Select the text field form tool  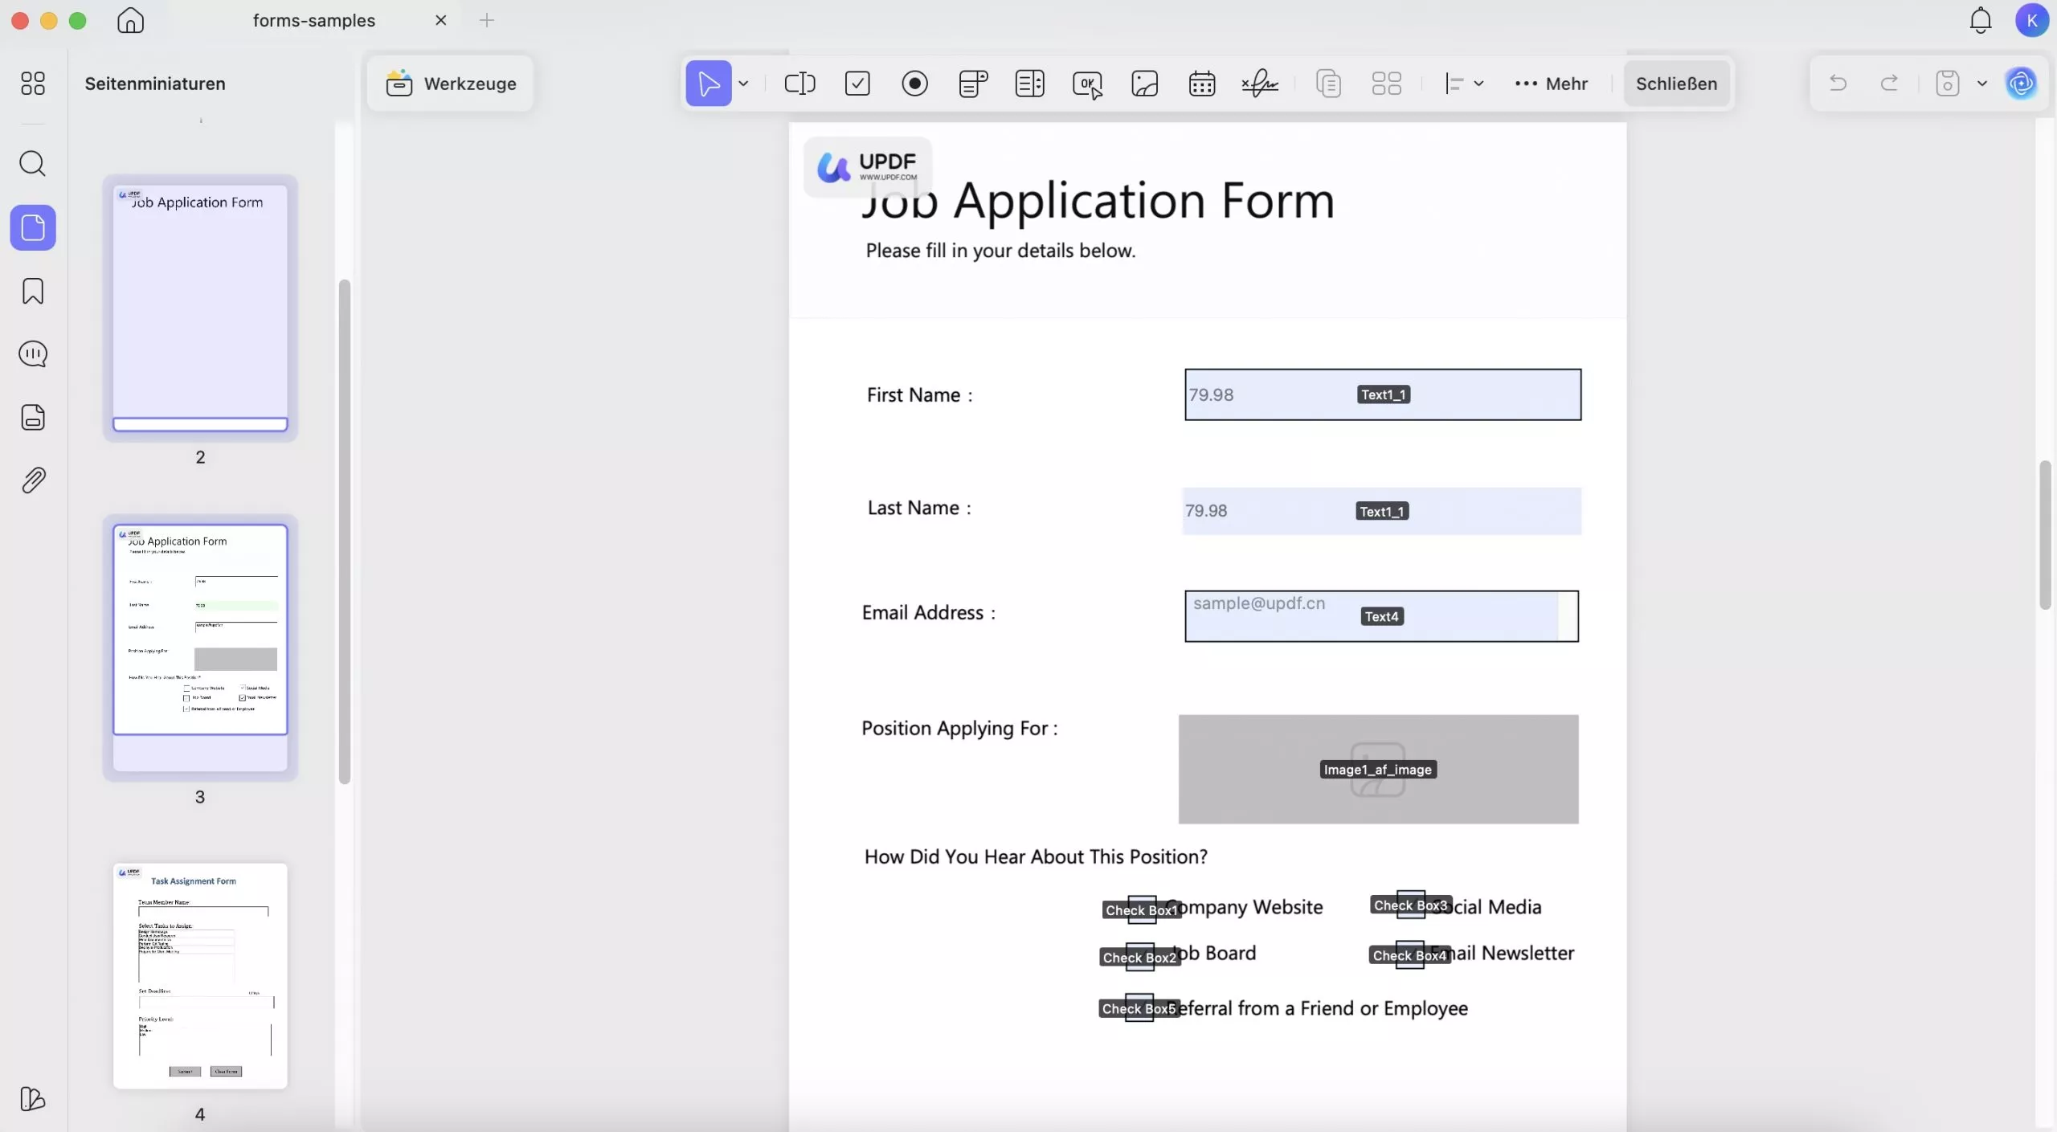click(799, 84)
